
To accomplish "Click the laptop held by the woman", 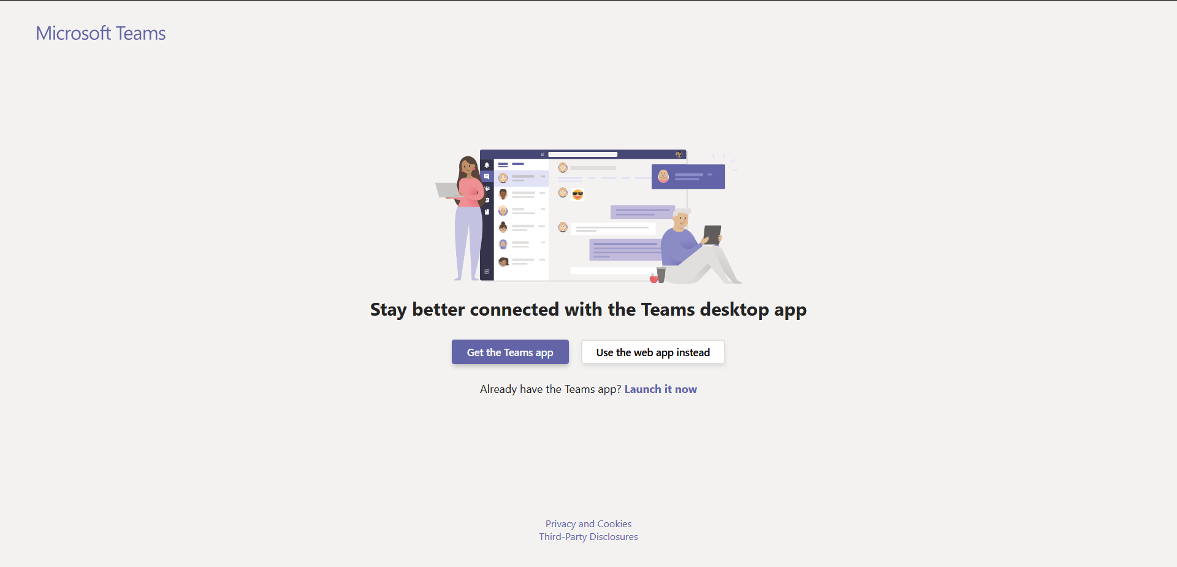I will (448, 190).
